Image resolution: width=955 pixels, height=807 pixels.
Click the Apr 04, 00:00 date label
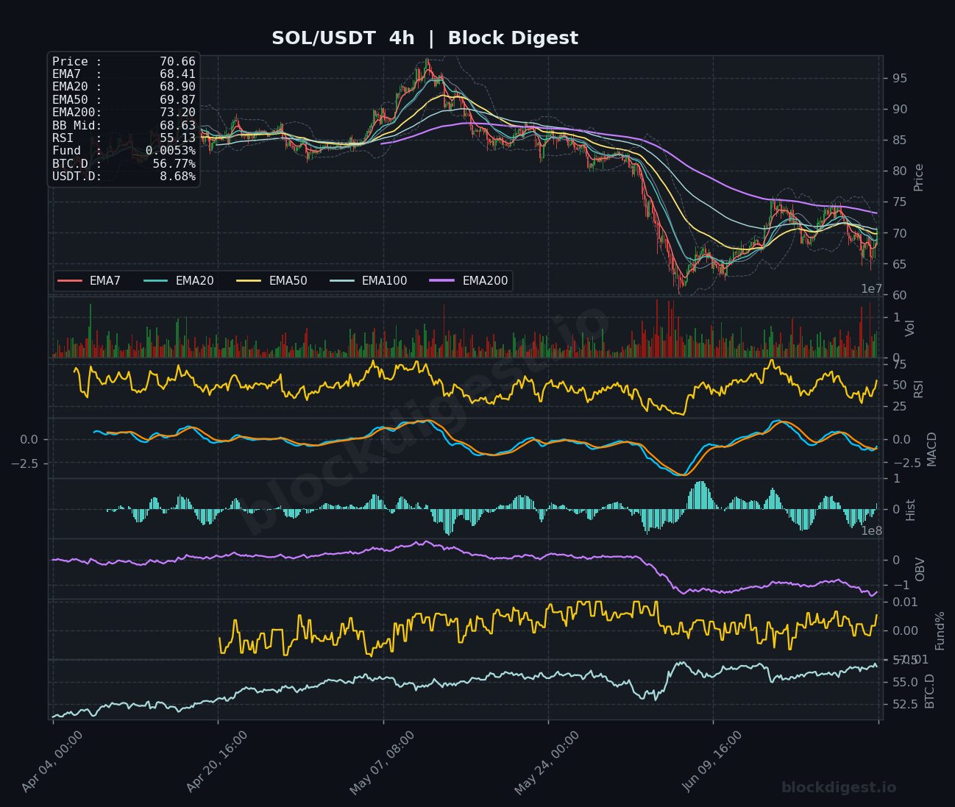[52, 761]
